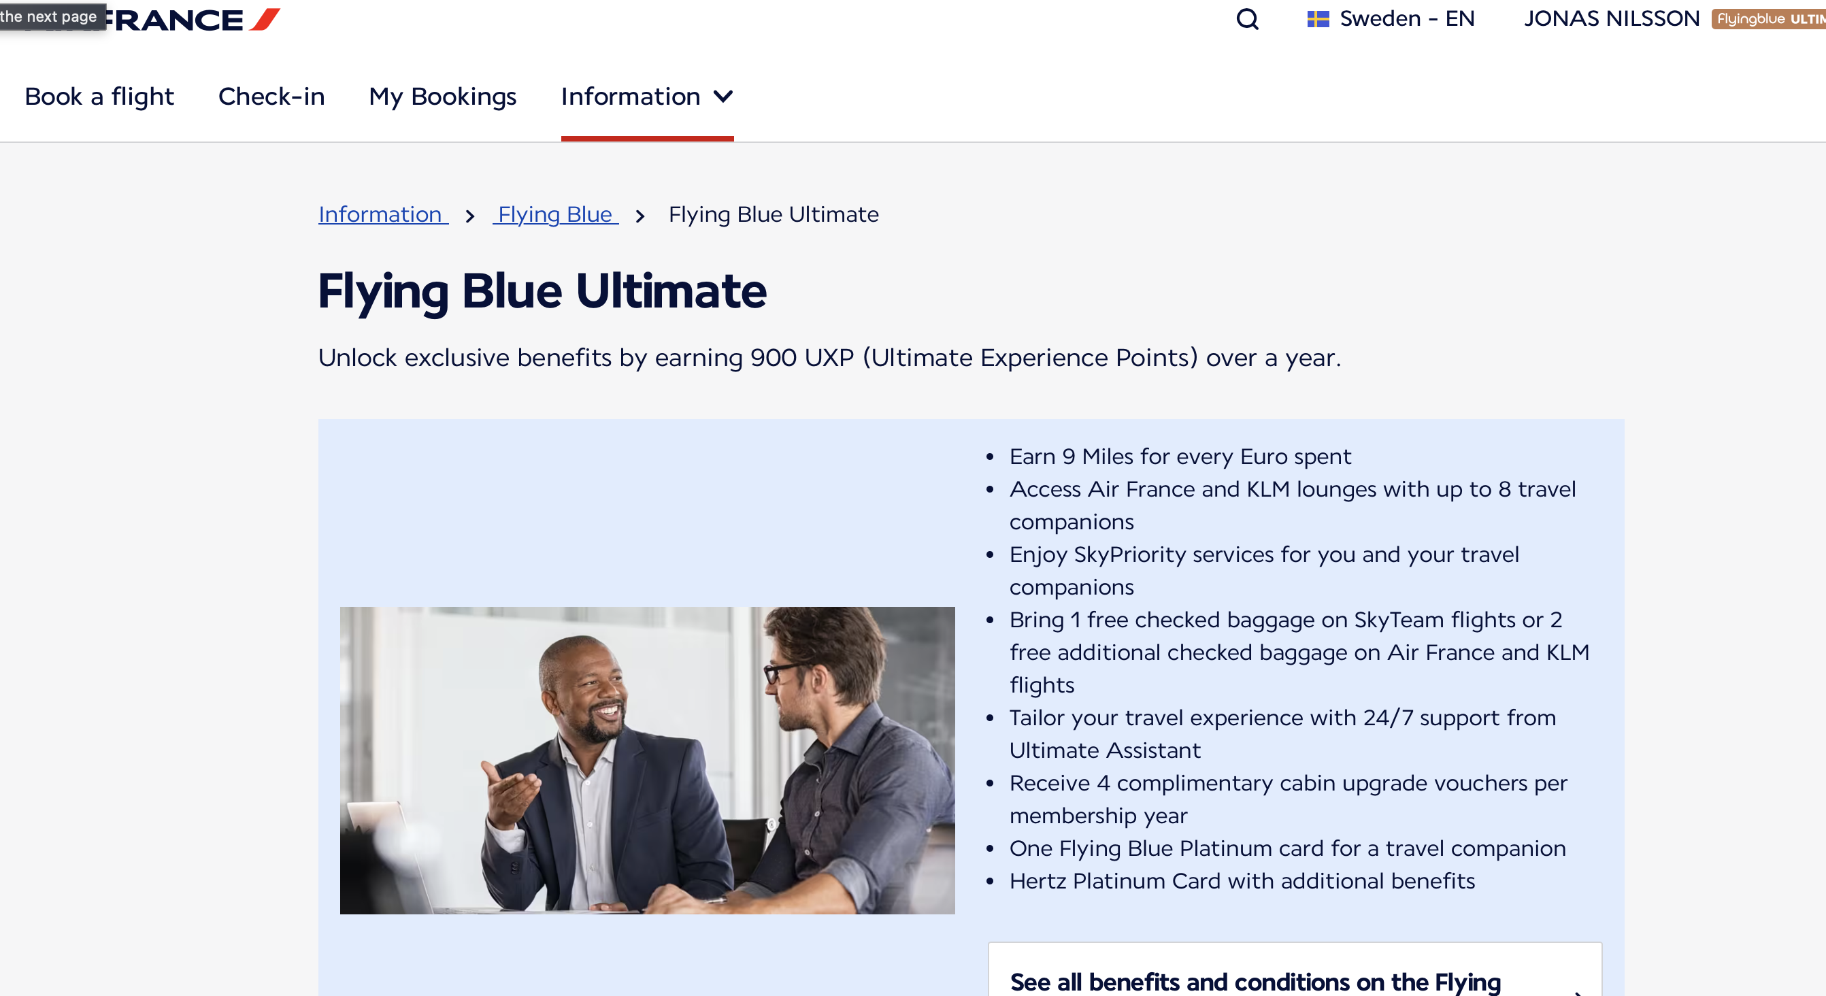Viewport: 1826px width, 996px height.
Task: Follow the Information breadcrumb link
Action: coord(382,215)
